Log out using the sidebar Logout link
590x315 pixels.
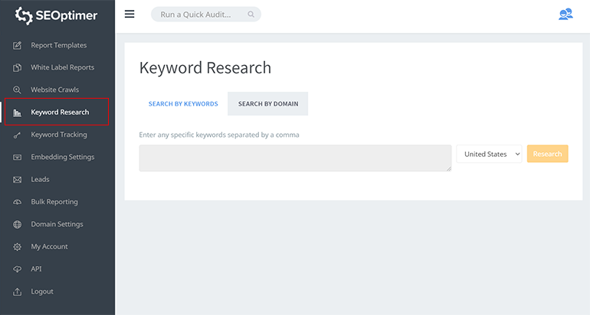[x=42, y=291]
